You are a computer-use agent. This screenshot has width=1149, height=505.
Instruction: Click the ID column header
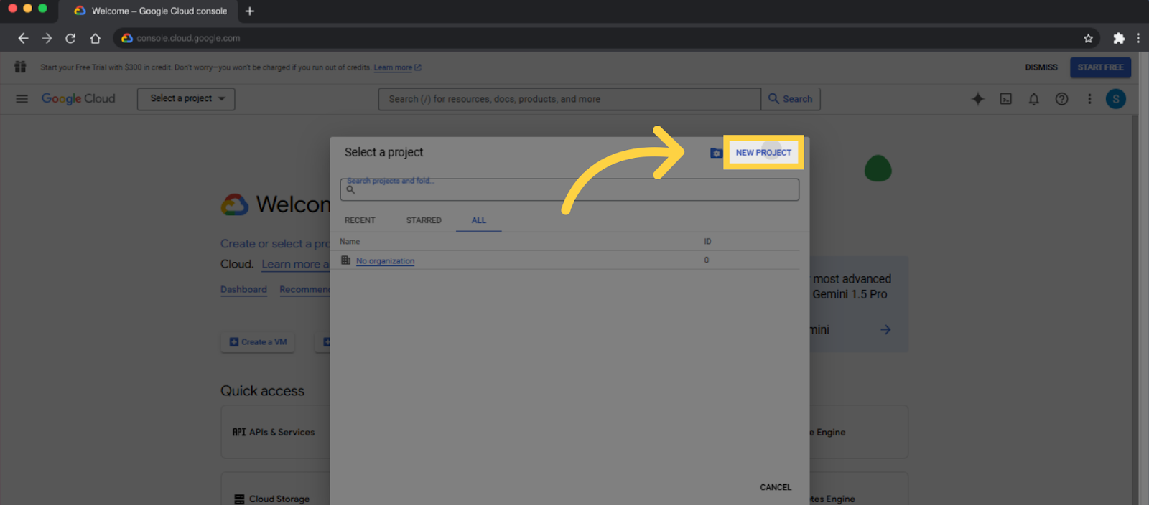click(x=707, y=242)
